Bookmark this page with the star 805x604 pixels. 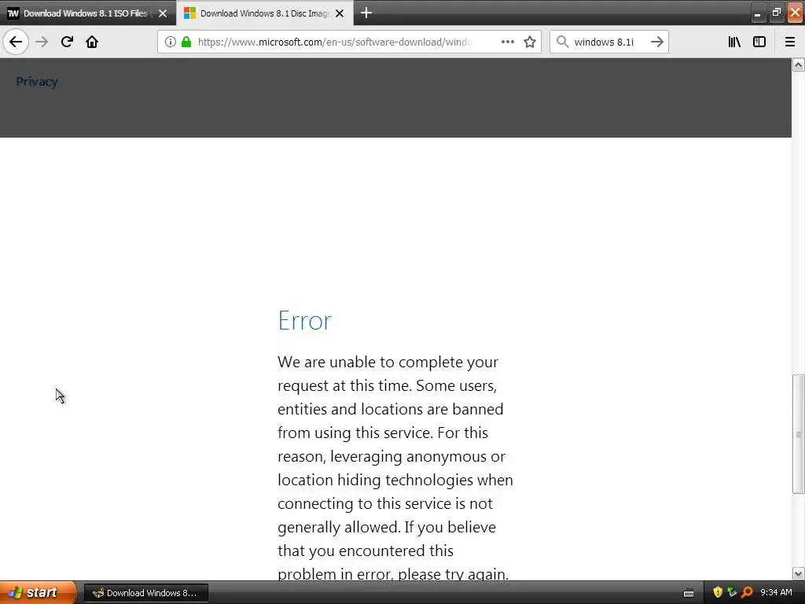tap(530, 42)
